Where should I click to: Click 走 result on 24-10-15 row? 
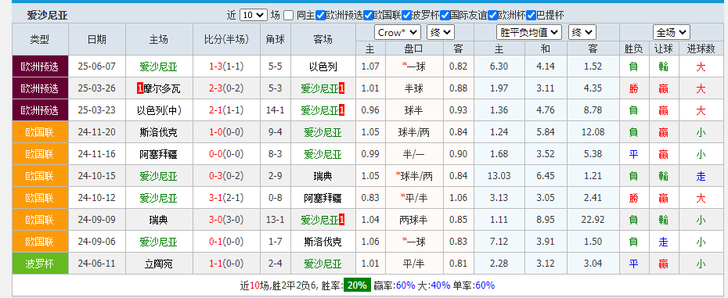tap(701, 177)
